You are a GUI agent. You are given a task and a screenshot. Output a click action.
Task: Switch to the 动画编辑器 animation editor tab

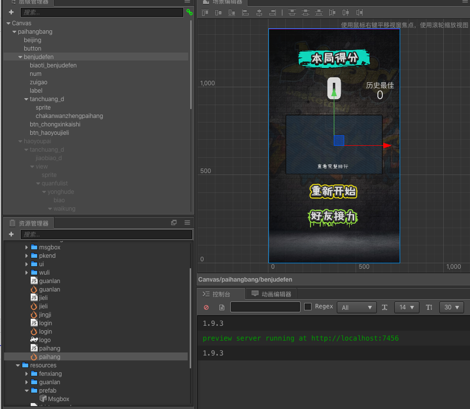pos(271,294)
